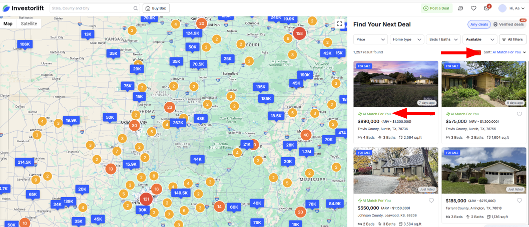
Task: Expand the Hi, Aa account menu
Action: pos(517,8)
